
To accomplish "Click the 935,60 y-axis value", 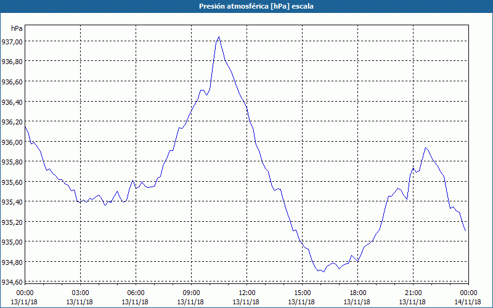I will [12, 182].
